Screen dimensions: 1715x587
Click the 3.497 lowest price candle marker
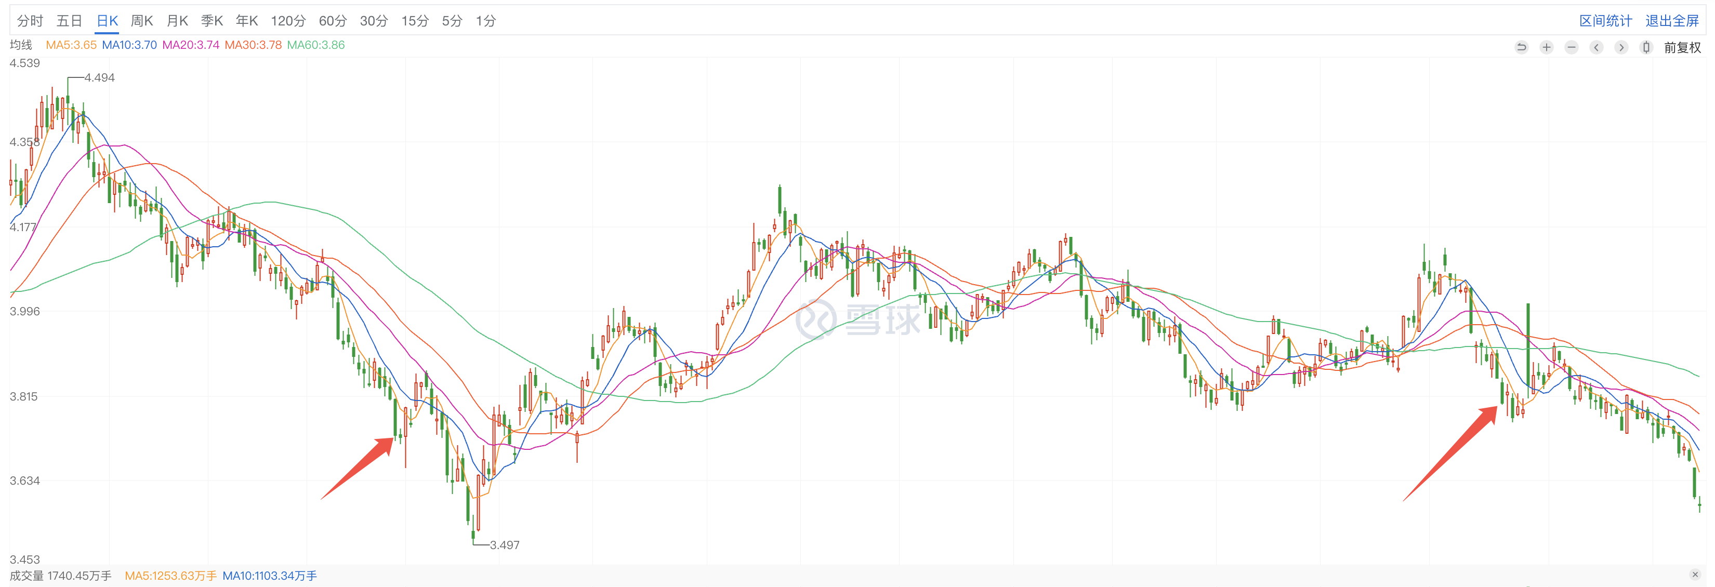[504, 545]
